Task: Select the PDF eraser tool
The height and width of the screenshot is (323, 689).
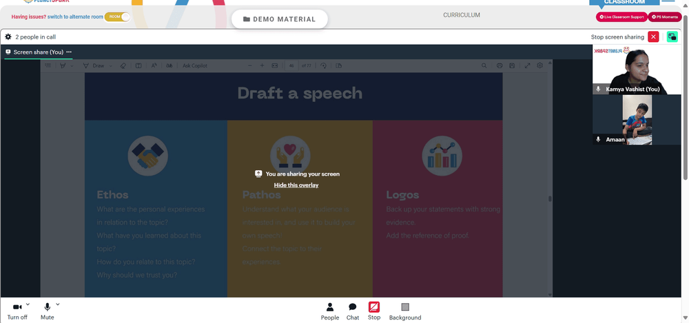Action: pyautogui.click(x=123, y=65)
